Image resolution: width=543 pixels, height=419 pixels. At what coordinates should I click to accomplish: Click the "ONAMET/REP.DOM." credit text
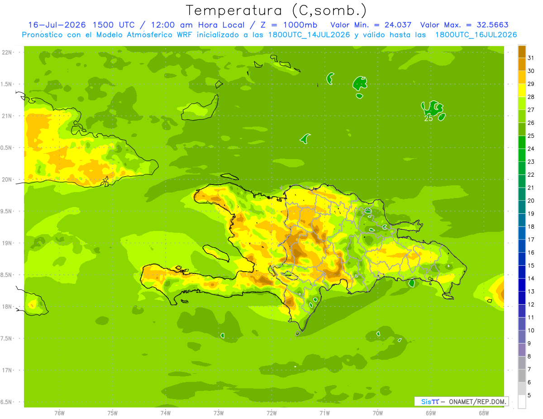coord(477,401)
